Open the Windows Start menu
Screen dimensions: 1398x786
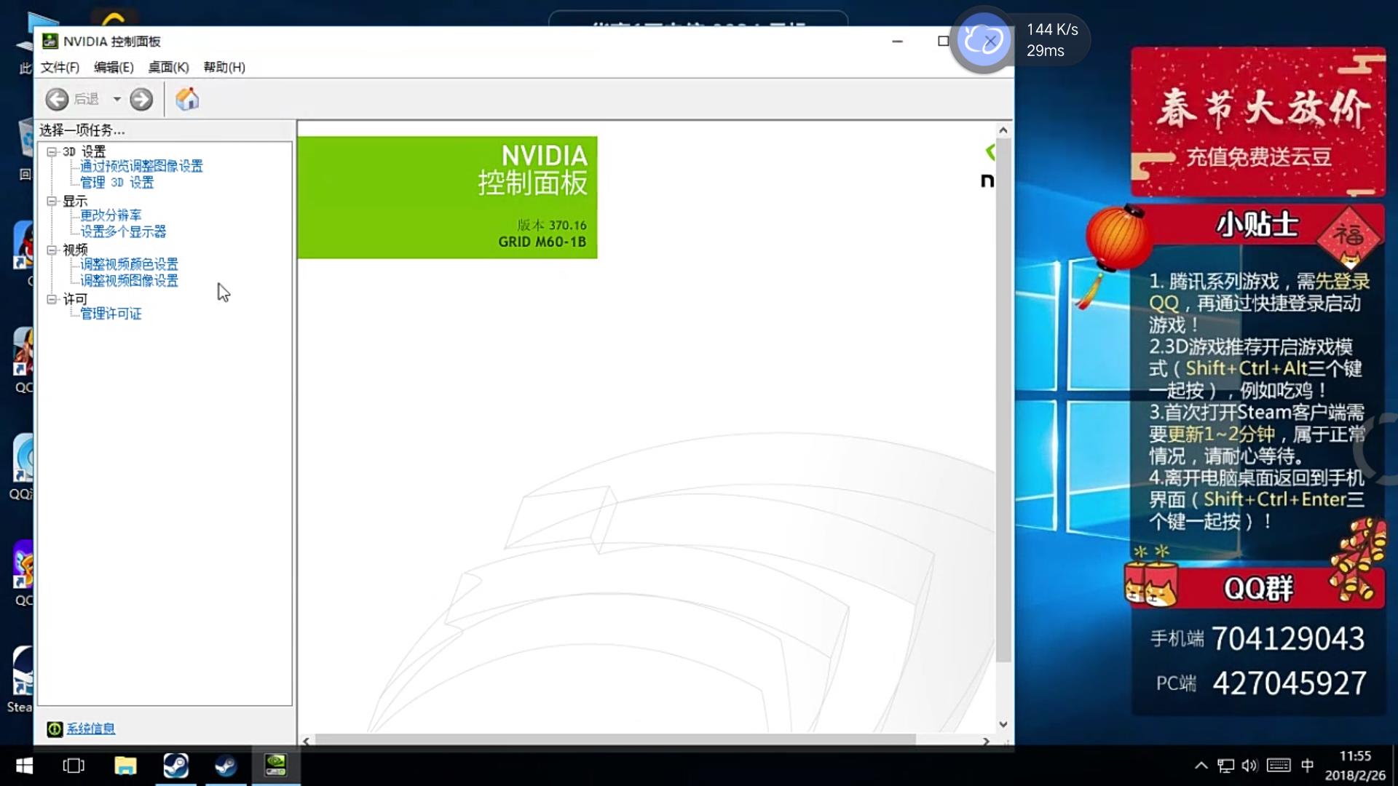point(24,766)
